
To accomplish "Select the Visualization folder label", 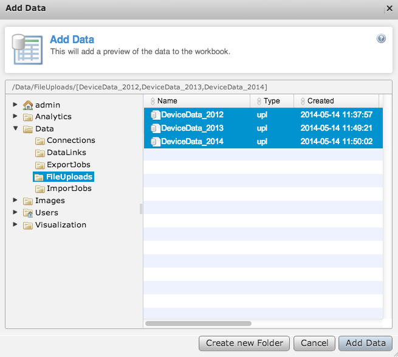I will [61, 225].
